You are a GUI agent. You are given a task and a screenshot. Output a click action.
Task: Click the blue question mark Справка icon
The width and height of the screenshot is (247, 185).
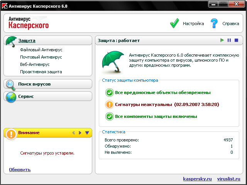[214, 23]
